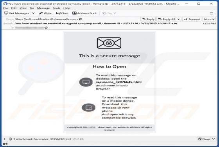Open the hamburger application menu
Screen dimensions: 219x147
(x=211, y=13)
